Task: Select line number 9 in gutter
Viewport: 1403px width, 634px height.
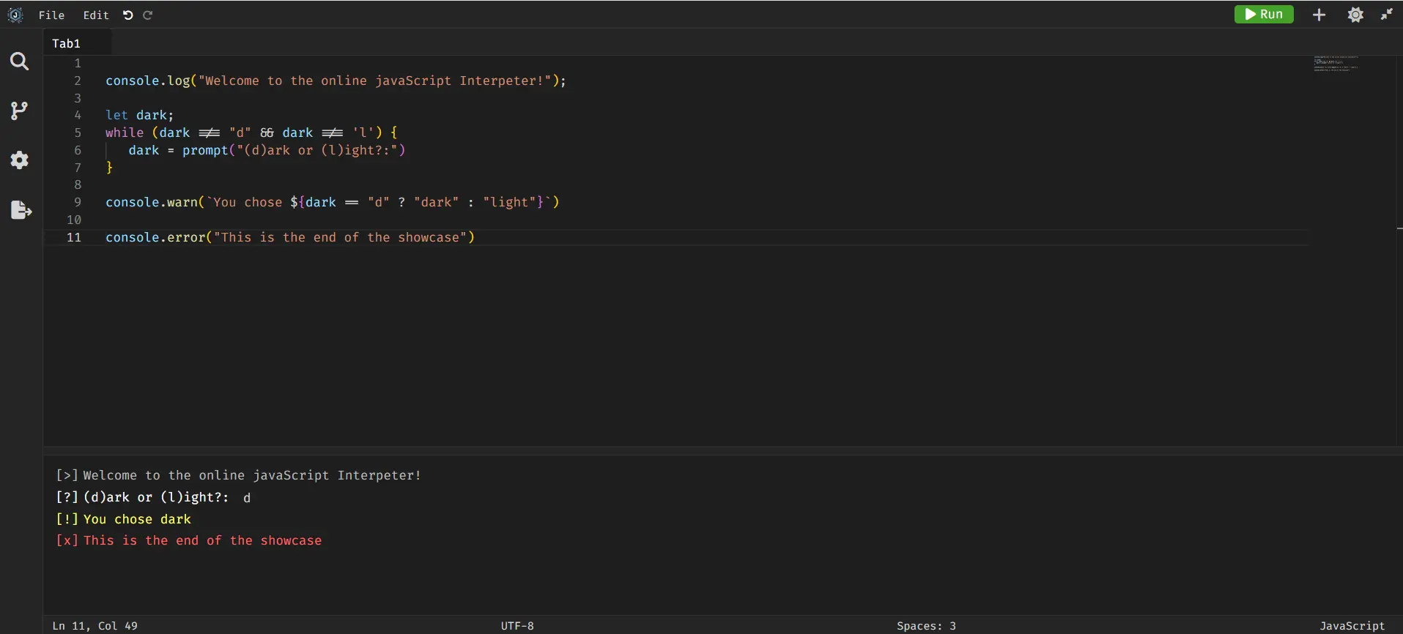Action: 78,202
